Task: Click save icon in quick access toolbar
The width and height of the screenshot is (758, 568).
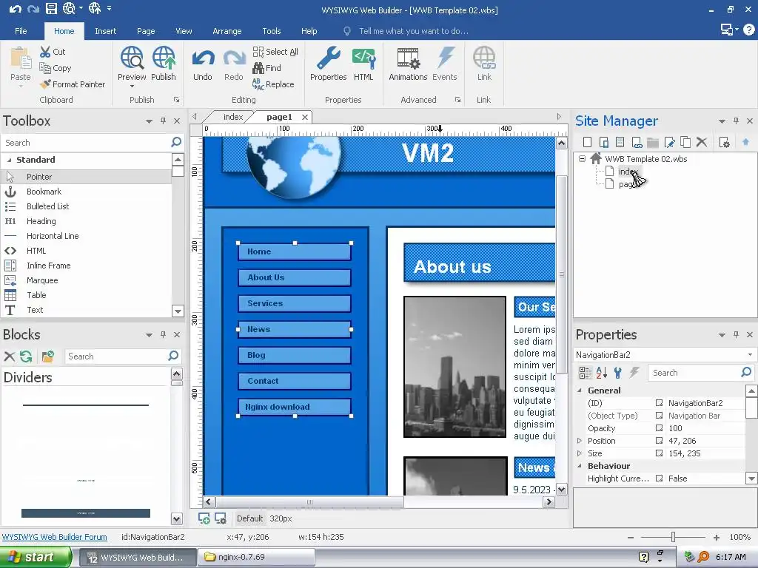Action: [x=51, y=8]
